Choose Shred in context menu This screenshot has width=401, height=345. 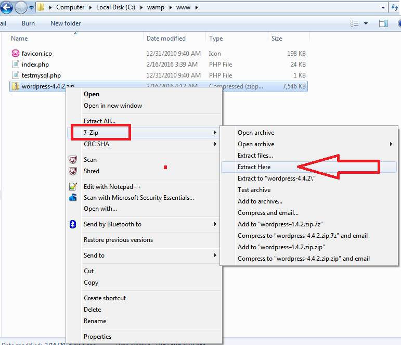144,171
